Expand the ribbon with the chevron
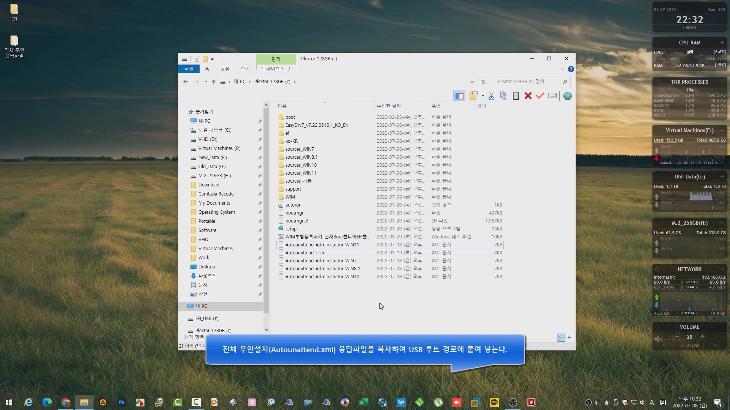This screenshot has height=410, width=730. click(563, 69)
